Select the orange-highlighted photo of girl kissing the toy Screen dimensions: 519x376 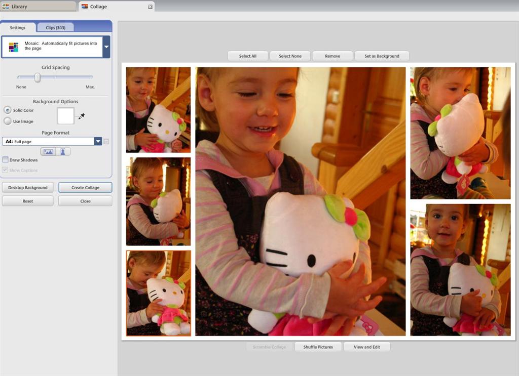coord(158,293)
